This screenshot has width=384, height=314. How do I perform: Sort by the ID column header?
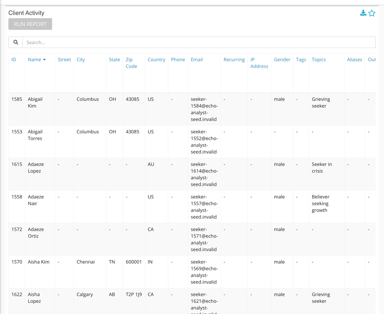[x=14, y=59]
